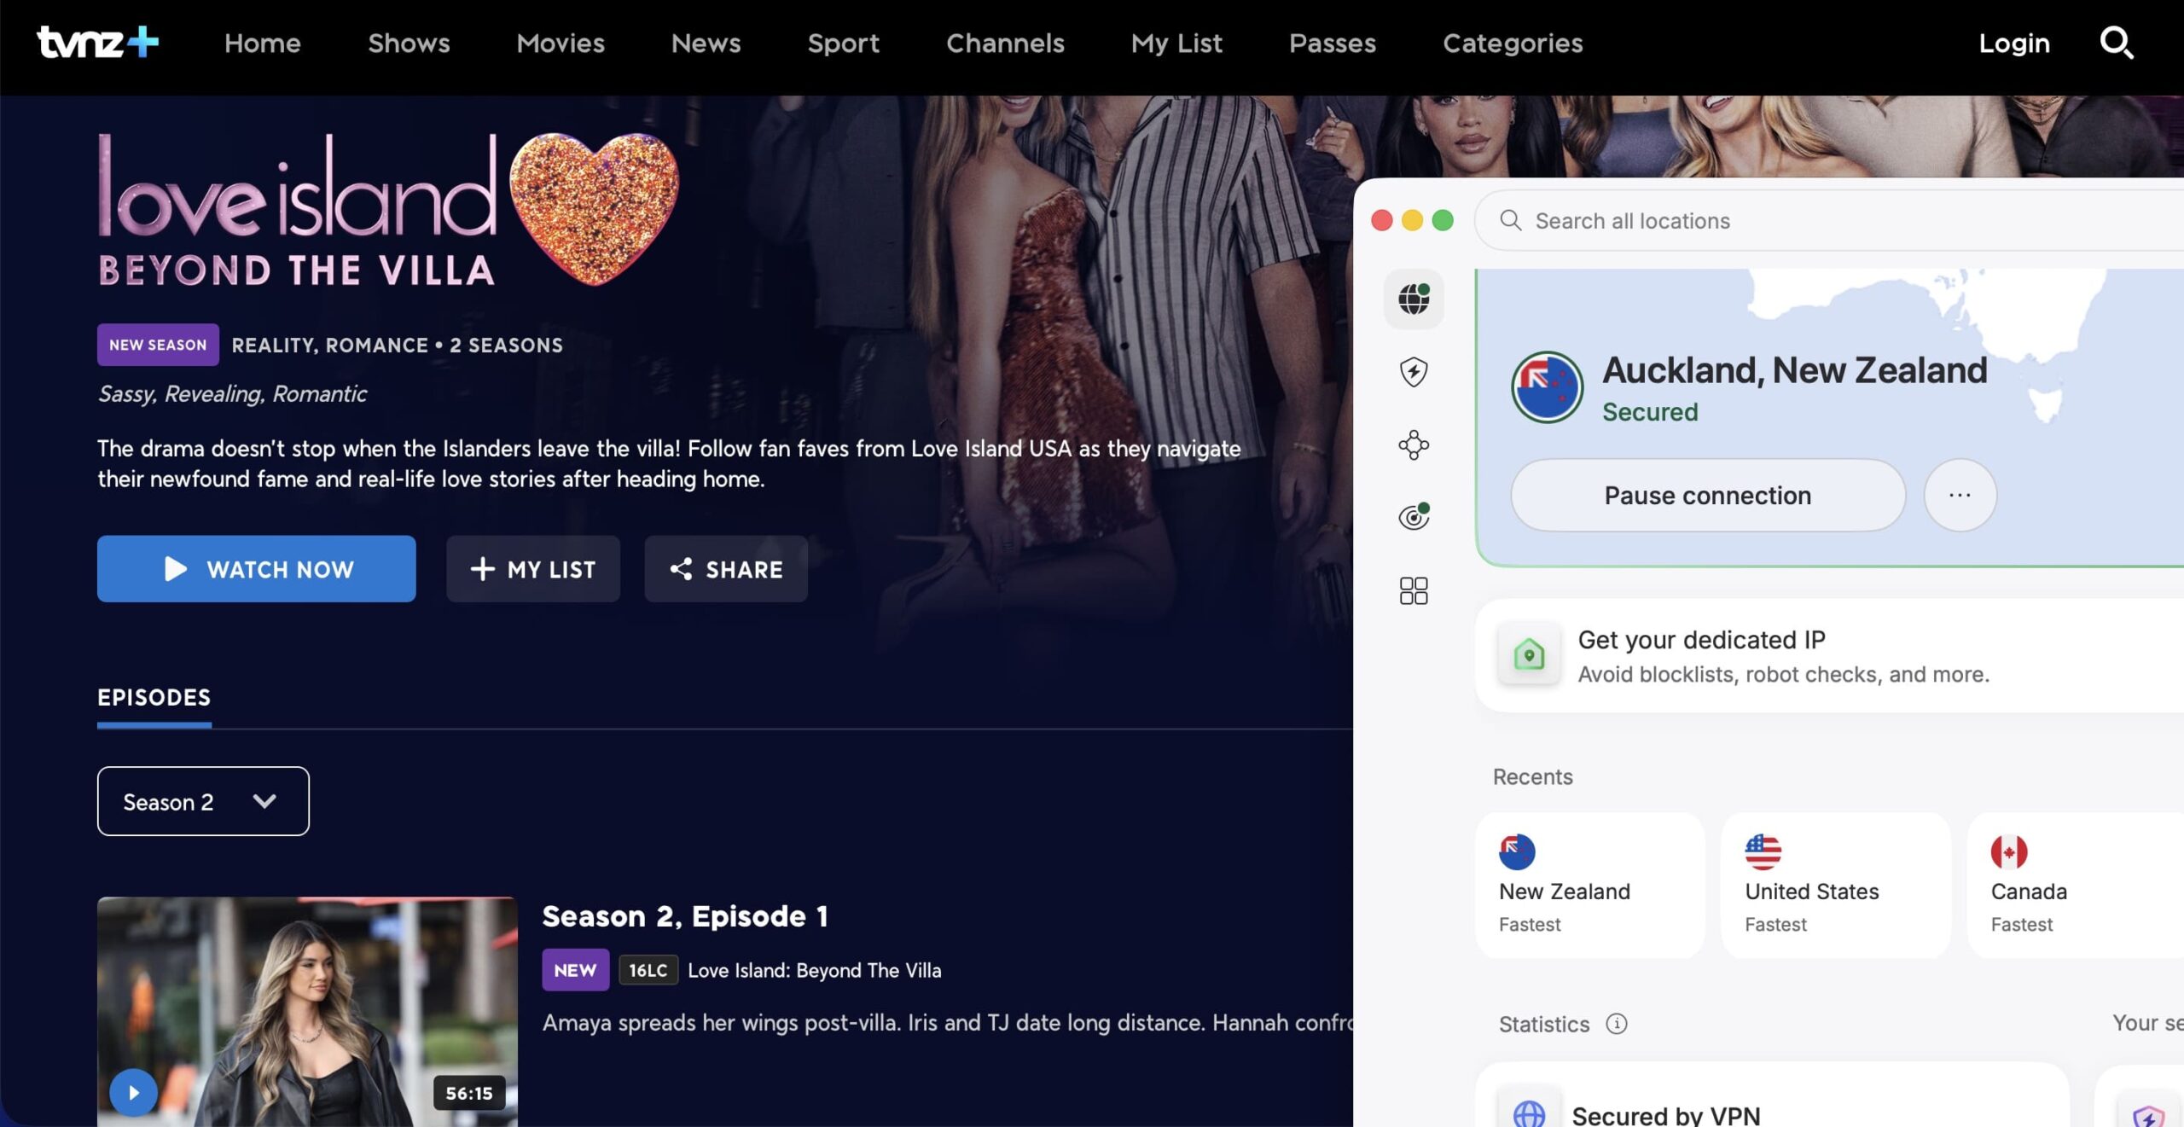Open My List in navigation bar
The width and height of the screenshot is (2184, 1127).
[1176, 43]
